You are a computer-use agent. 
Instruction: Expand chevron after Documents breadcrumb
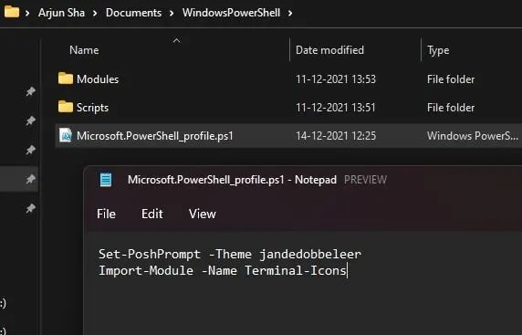[172, 13]
